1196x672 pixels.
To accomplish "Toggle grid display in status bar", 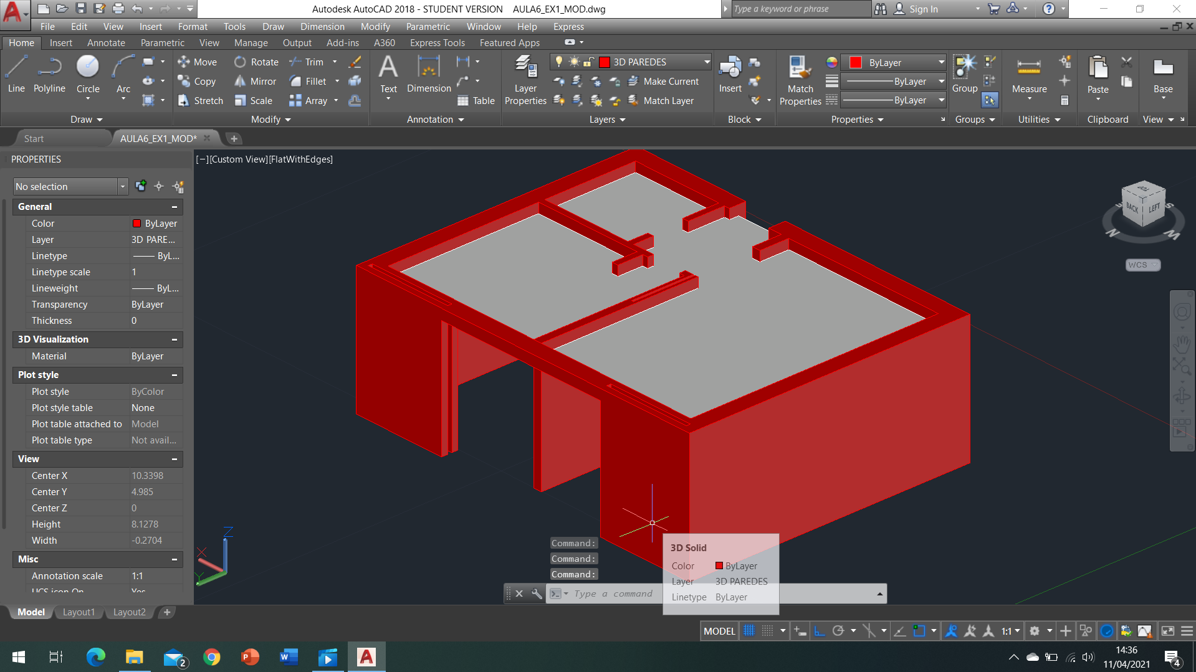I will pos(749,631).
